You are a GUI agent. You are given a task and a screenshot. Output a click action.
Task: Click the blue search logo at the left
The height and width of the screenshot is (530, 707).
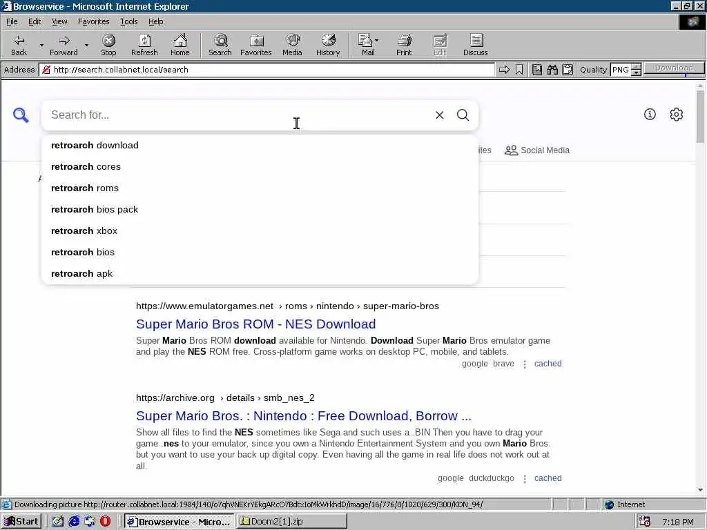coord(21,115)
